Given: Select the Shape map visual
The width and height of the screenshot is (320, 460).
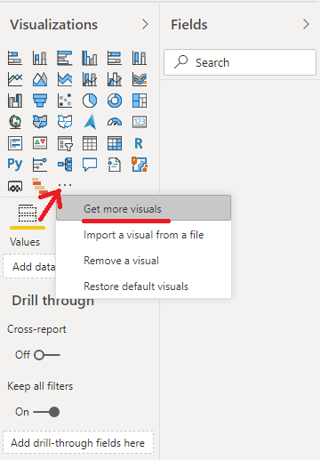Looking at the screenshot, I should (x=65, y=122).
